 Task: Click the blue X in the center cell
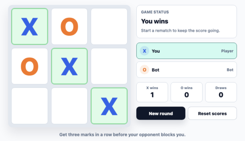tap(69, 66)
